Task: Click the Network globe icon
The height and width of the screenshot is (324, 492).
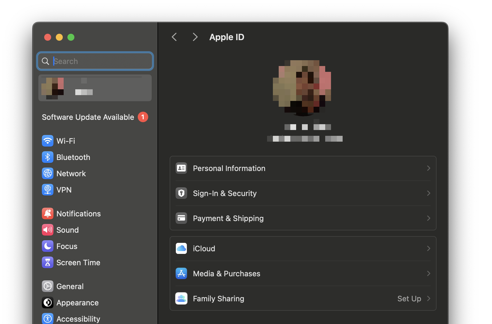Action: click(48, 174)
